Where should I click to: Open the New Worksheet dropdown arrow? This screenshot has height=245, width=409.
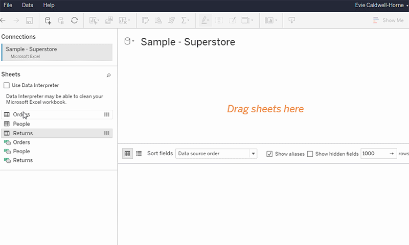pos(98,20)
